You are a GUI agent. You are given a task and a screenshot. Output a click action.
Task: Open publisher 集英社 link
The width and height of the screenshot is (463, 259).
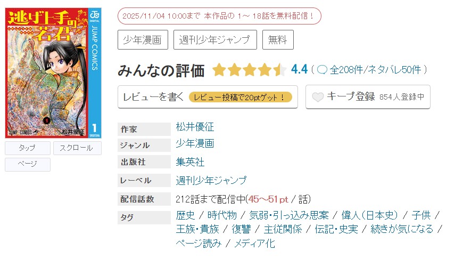[x=190, y=162]
